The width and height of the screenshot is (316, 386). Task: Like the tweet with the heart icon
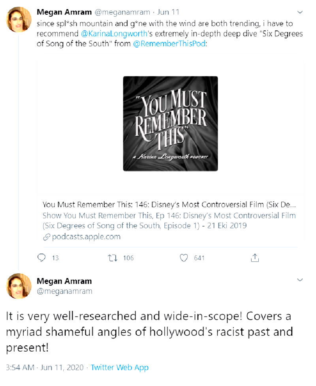point(184,258)
